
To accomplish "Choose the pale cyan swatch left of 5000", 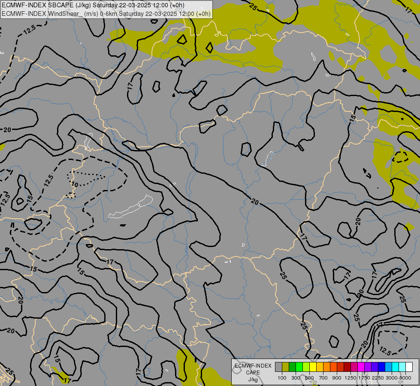I will tap(402, 367).
